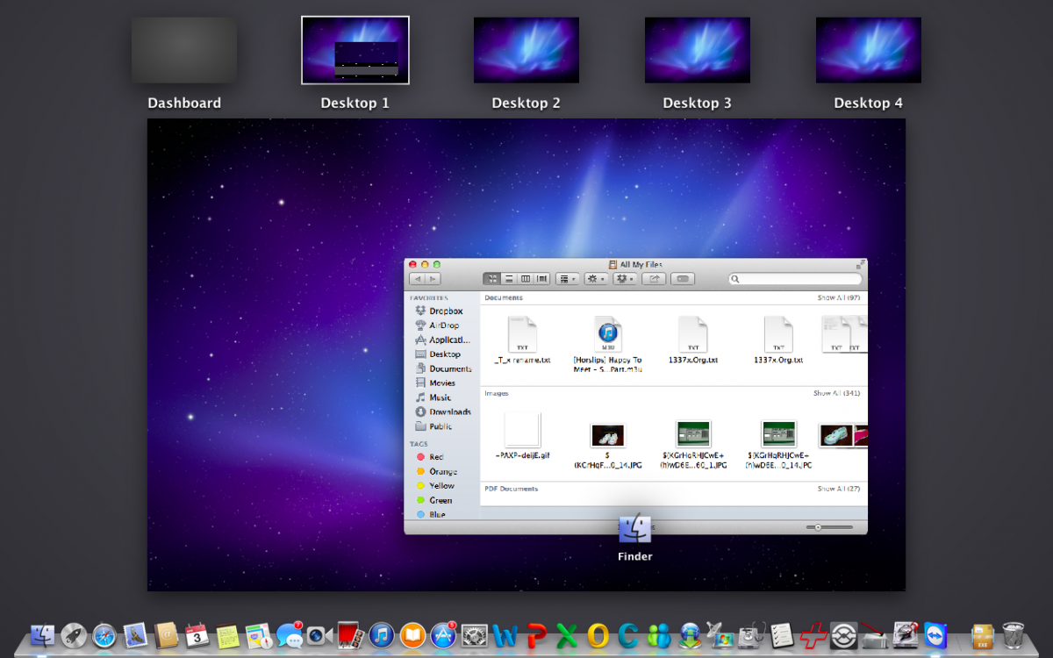Click Show All for Images section

click(836, 394)
